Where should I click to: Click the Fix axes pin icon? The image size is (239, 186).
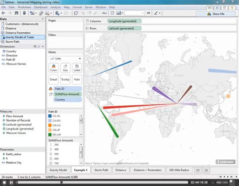148,13
